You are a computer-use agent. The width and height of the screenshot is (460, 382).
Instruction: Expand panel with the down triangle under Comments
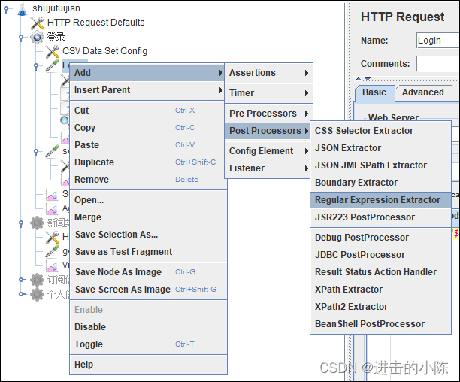pyautogui.click(x=368, y=79)
